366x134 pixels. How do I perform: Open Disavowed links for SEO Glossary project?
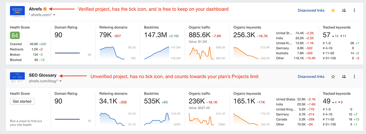pyautogui.click(x=311, y=76)
